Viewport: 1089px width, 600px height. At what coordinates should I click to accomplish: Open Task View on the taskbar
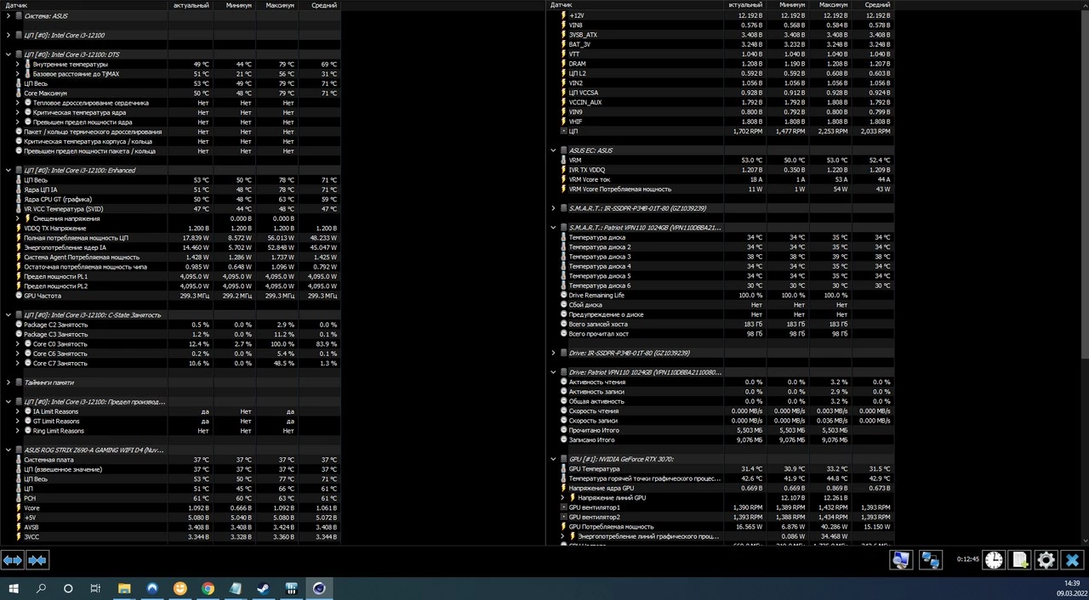[x=95, y=588]
